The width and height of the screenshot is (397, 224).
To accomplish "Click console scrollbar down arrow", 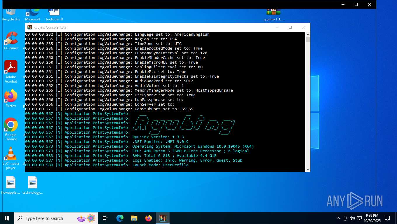I will point(308,169).
